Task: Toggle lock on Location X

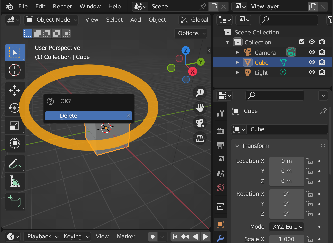Action: click(309, 161)
